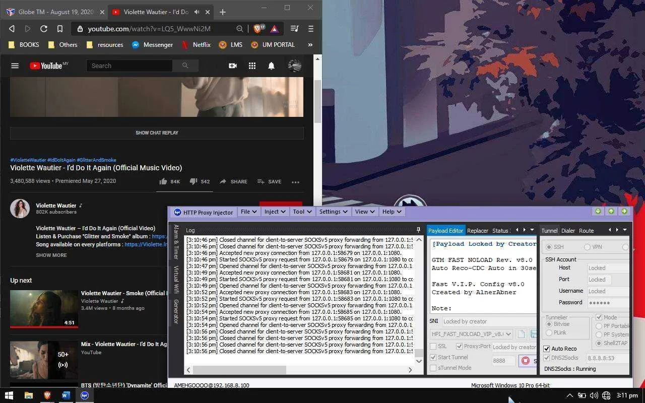This screenshot has height=403, width=645.
Task: Reload the page in the browser
Action: click(x=44, y=29)
